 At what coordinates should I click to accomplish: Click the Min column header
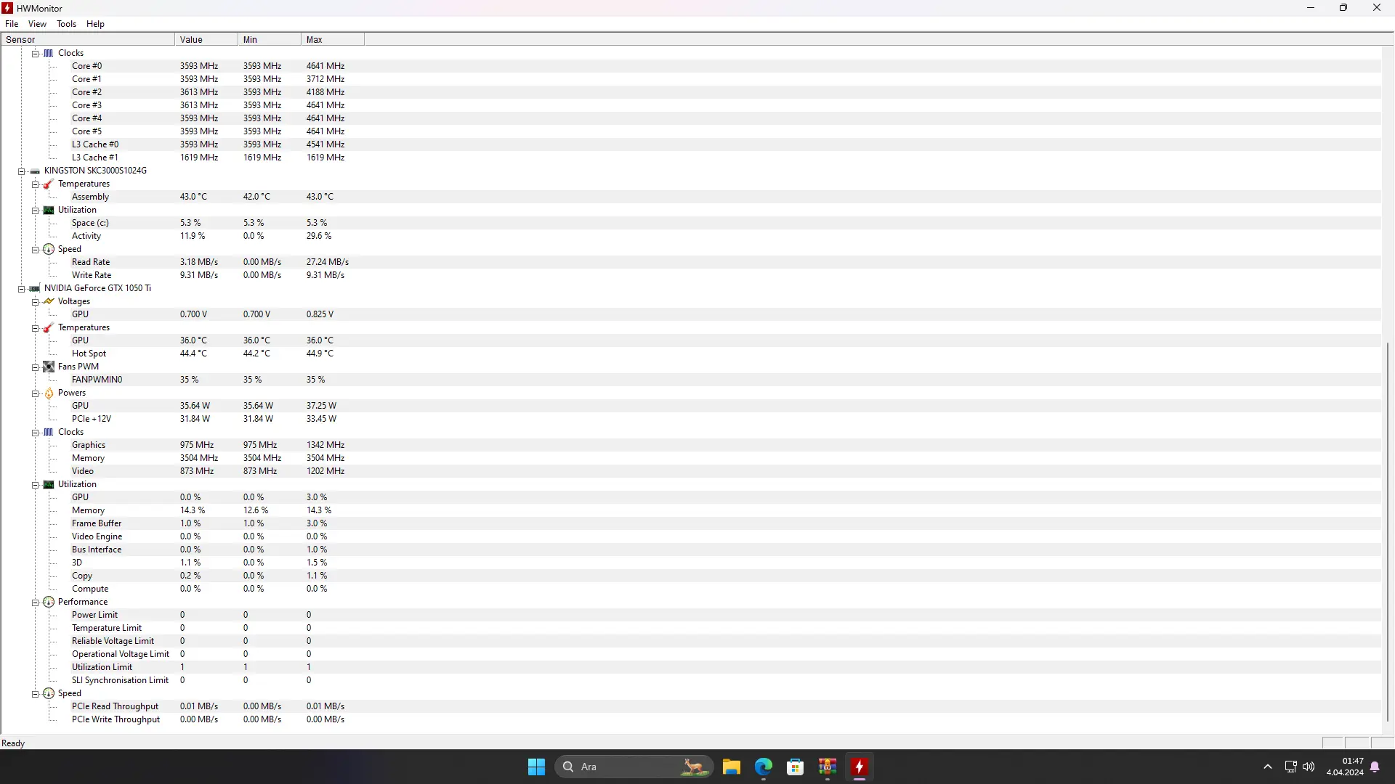click(x=270, y=40)
